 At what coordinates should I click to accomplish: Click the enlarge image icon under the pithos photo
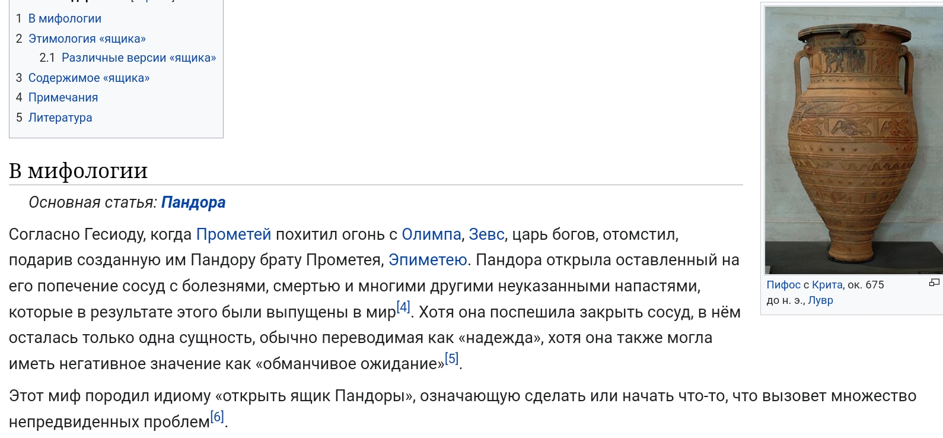(x=934, y=283)
